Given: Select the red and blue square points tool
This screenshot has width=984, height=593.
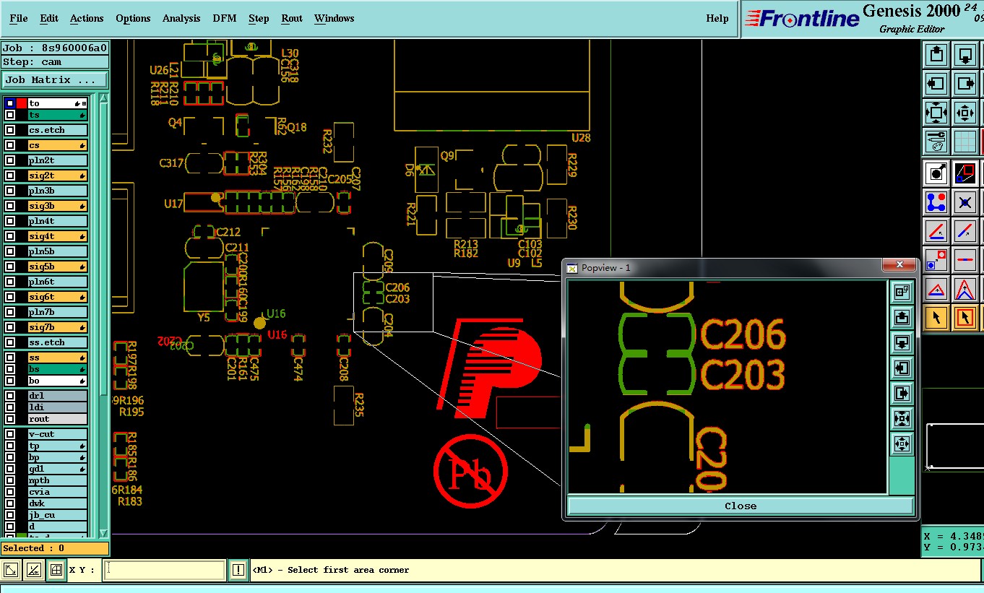Looking at the screenshot, I should pos(936,260).
